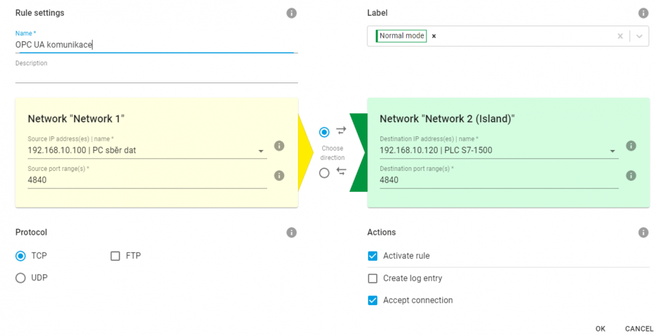Screen dimensions: 656x336
Task: Open the Rule settings info icon
Action: (292, 13)
